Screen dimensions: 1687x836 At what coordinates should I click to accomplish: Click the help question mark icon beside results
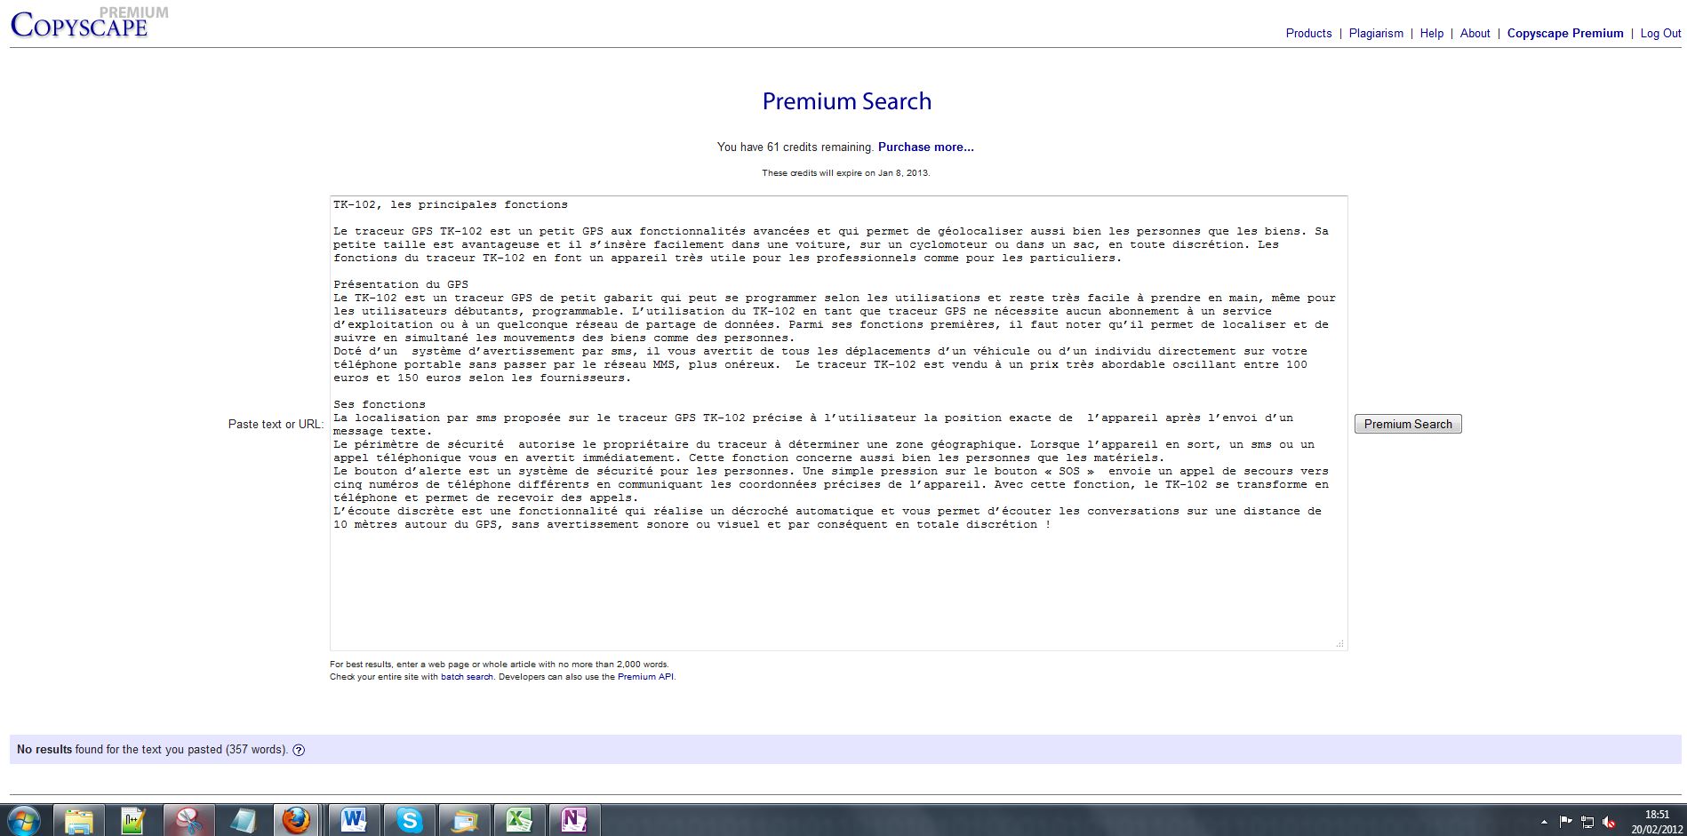(x=299, y=750)
